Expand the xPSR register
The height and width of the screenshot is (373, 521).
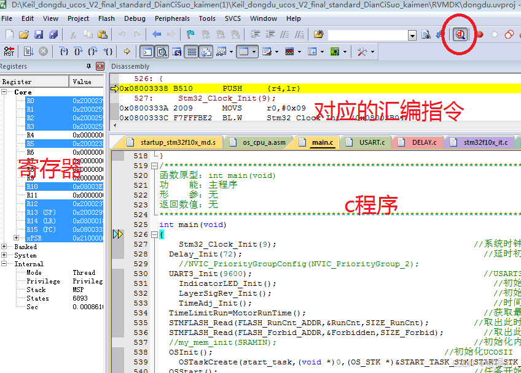(x=16, y=237)
